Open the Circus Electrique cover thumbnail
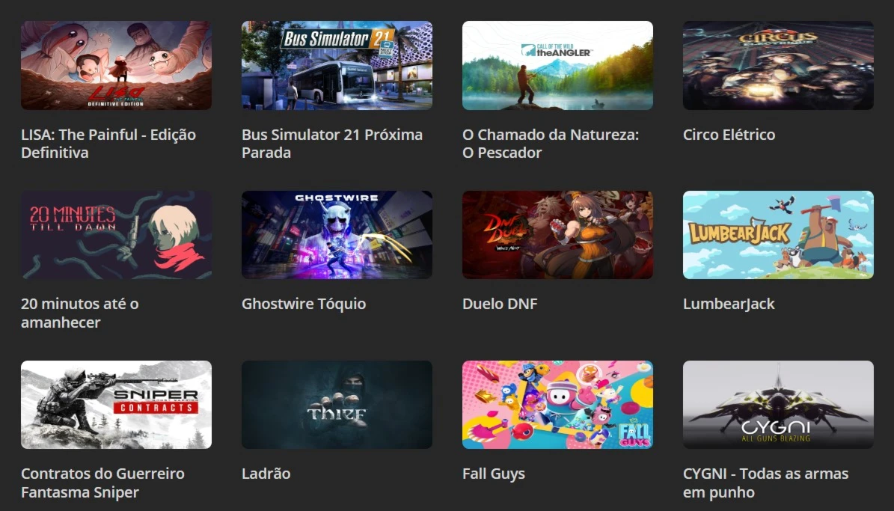The height and width of the screenshot is (511, 894). coord(778,65)
